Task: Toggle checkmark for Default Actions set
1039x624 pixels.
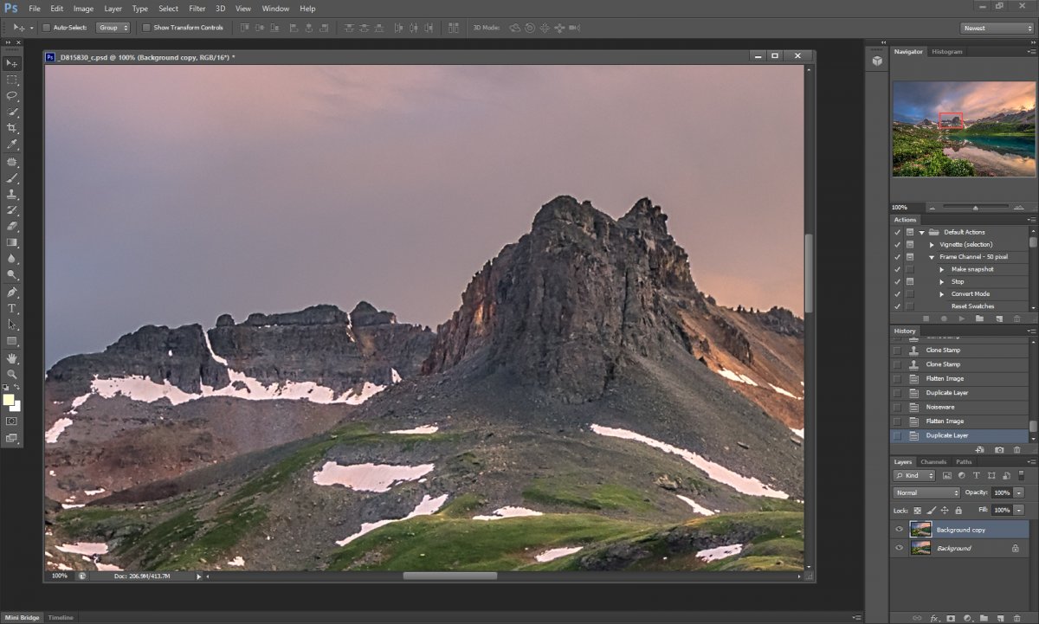Action: (x=897, y=232)
